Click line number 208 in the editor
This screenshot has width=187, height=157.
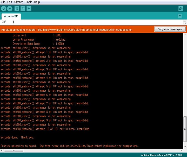pyautogui.click(x=4, y=22)
